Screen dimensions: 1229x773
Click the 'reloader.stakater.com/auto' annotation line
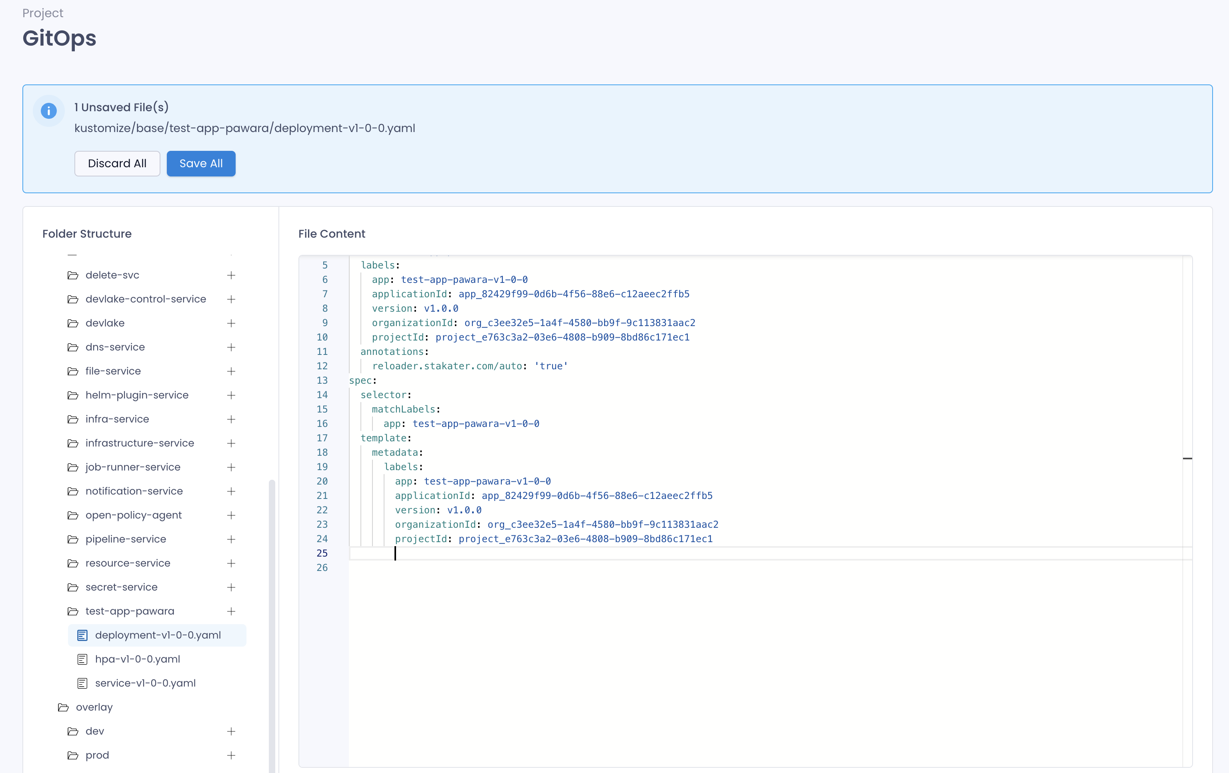pyautogui.click(x=470, y=366)
